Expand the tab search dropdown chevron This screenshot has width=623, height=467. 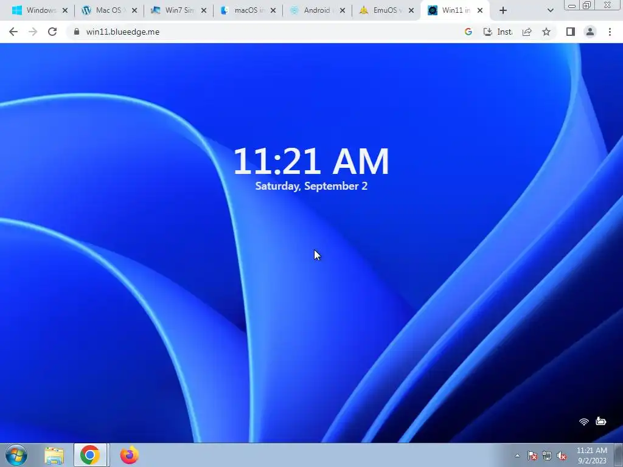550,11
